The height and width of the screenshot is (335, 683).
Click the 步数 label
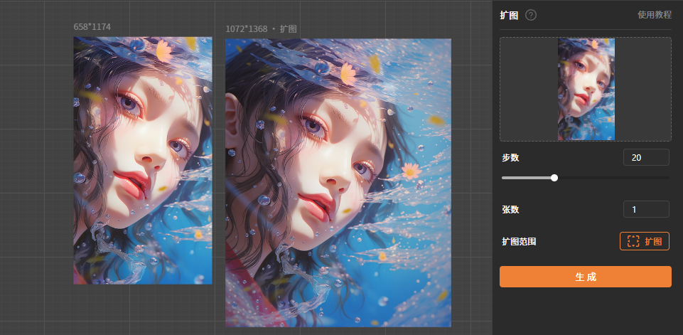click(x=510, y=158)
